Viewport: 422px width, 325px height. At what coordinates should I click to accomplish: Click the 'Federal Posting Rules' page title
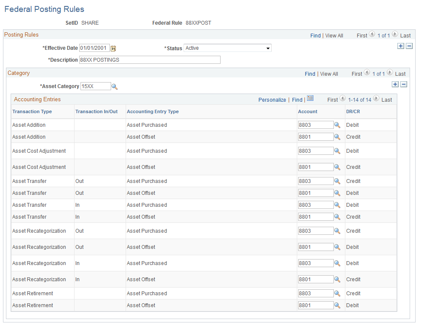44,9
